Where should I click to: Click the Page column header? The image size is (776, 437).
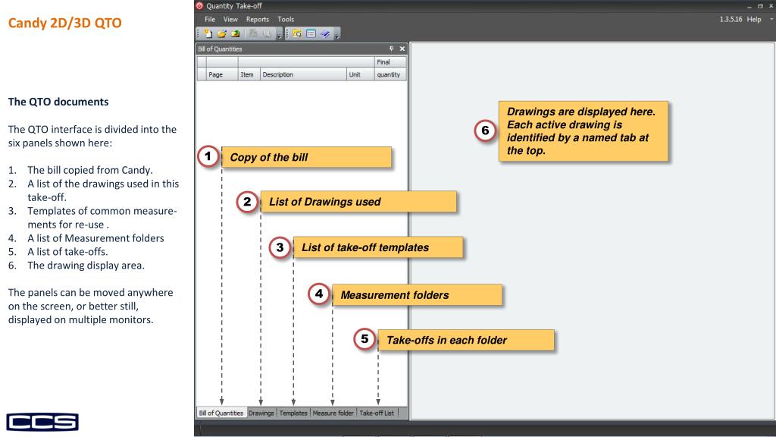(x=222, y=74)
